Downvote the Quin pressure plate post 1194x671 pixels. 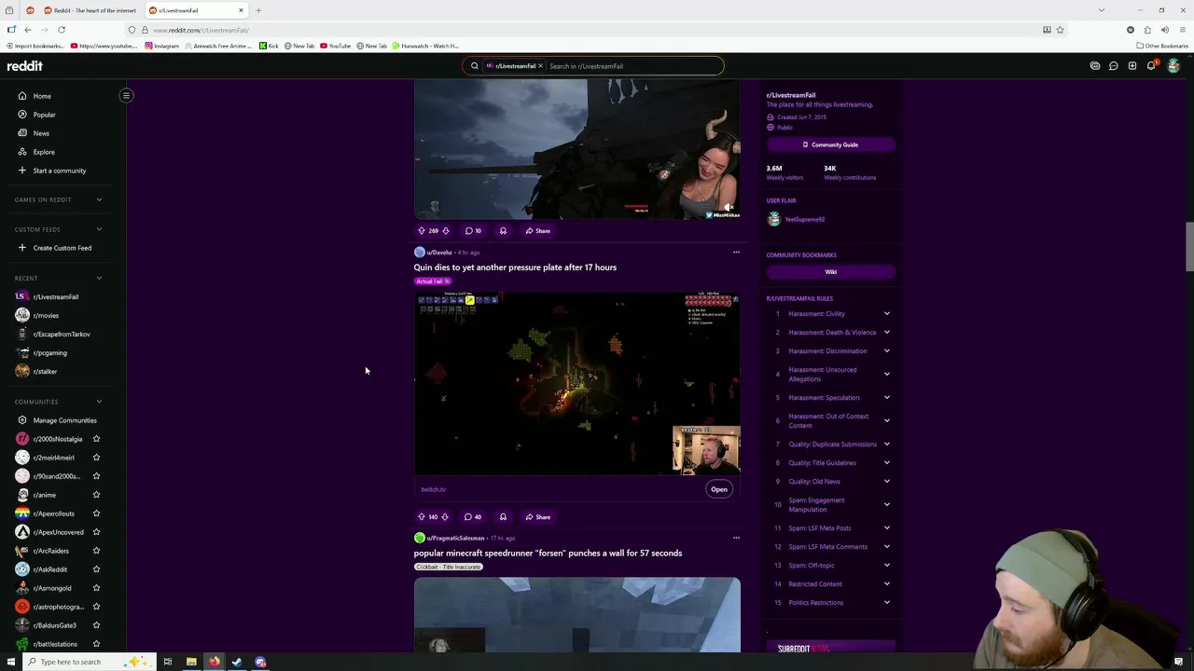[x=445, y=516]
